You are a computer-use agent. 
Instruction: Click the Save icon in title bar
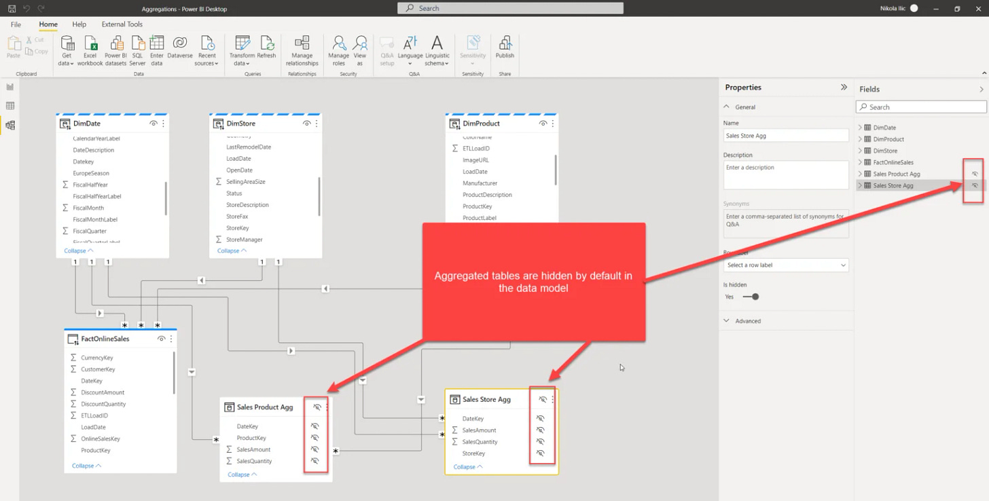(12, 8)
